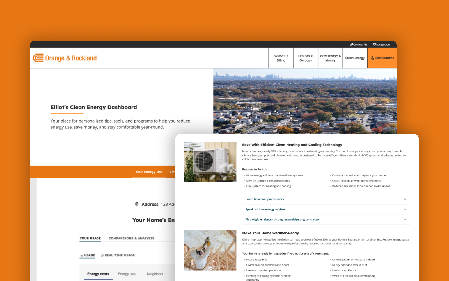
Task: Click 'Save on upfront costs with rebates' bullet
Action: coord(268,181)
